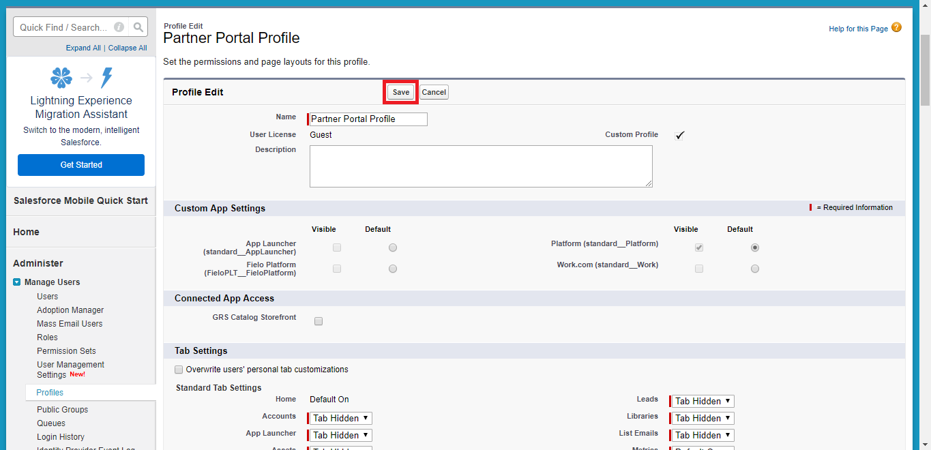Viewport: 931px width, 450px height.
Task: Toggle Work.com Visible checkbox
Action: [699, 269]
